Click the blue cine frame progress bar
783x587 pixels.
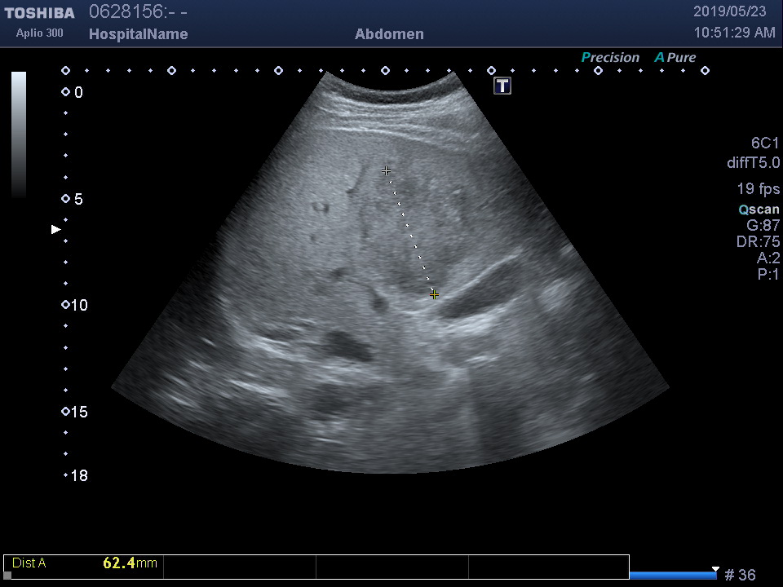pos(672,575)
